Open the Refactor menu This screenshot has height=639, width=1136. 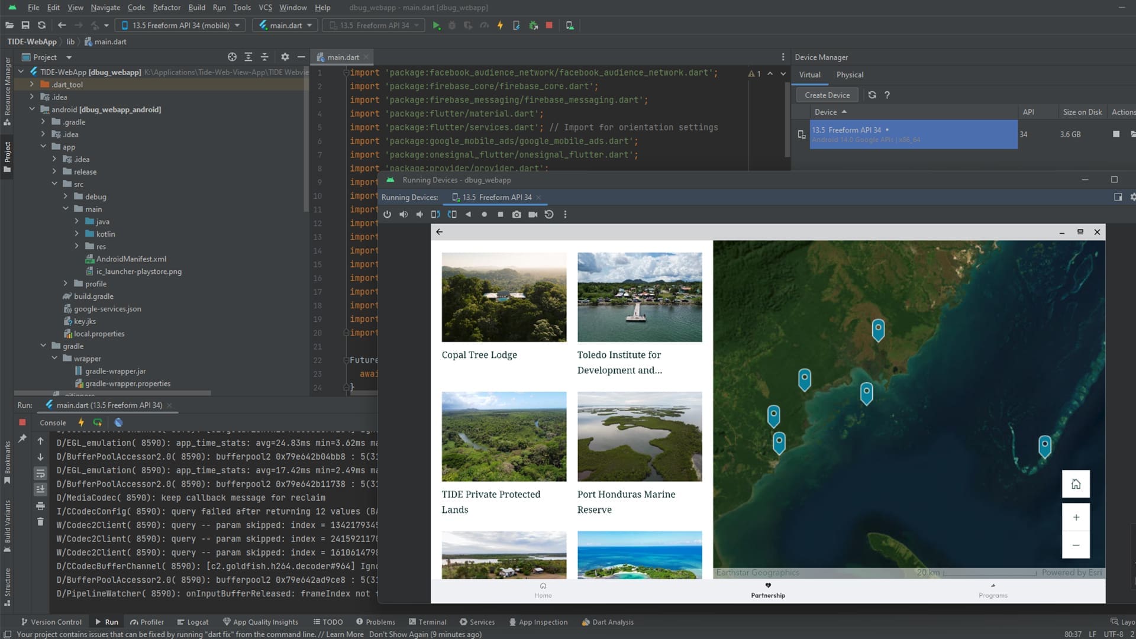[x=166, y=8]
